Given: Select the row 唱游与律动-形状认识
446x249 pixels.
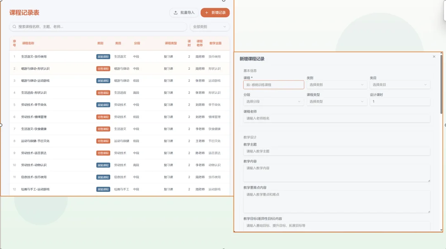Looking at the screenshot, I should pos(119,69).
